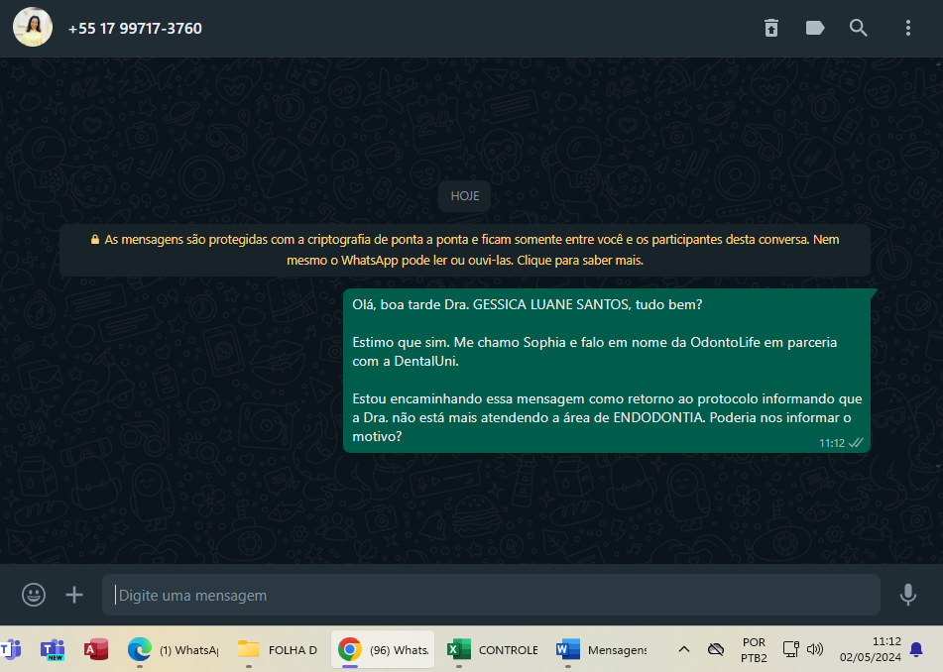The height and width of the screenshot is (672, 943).
Task: Expand hidden system tray icons
Action: click(684, 649)
